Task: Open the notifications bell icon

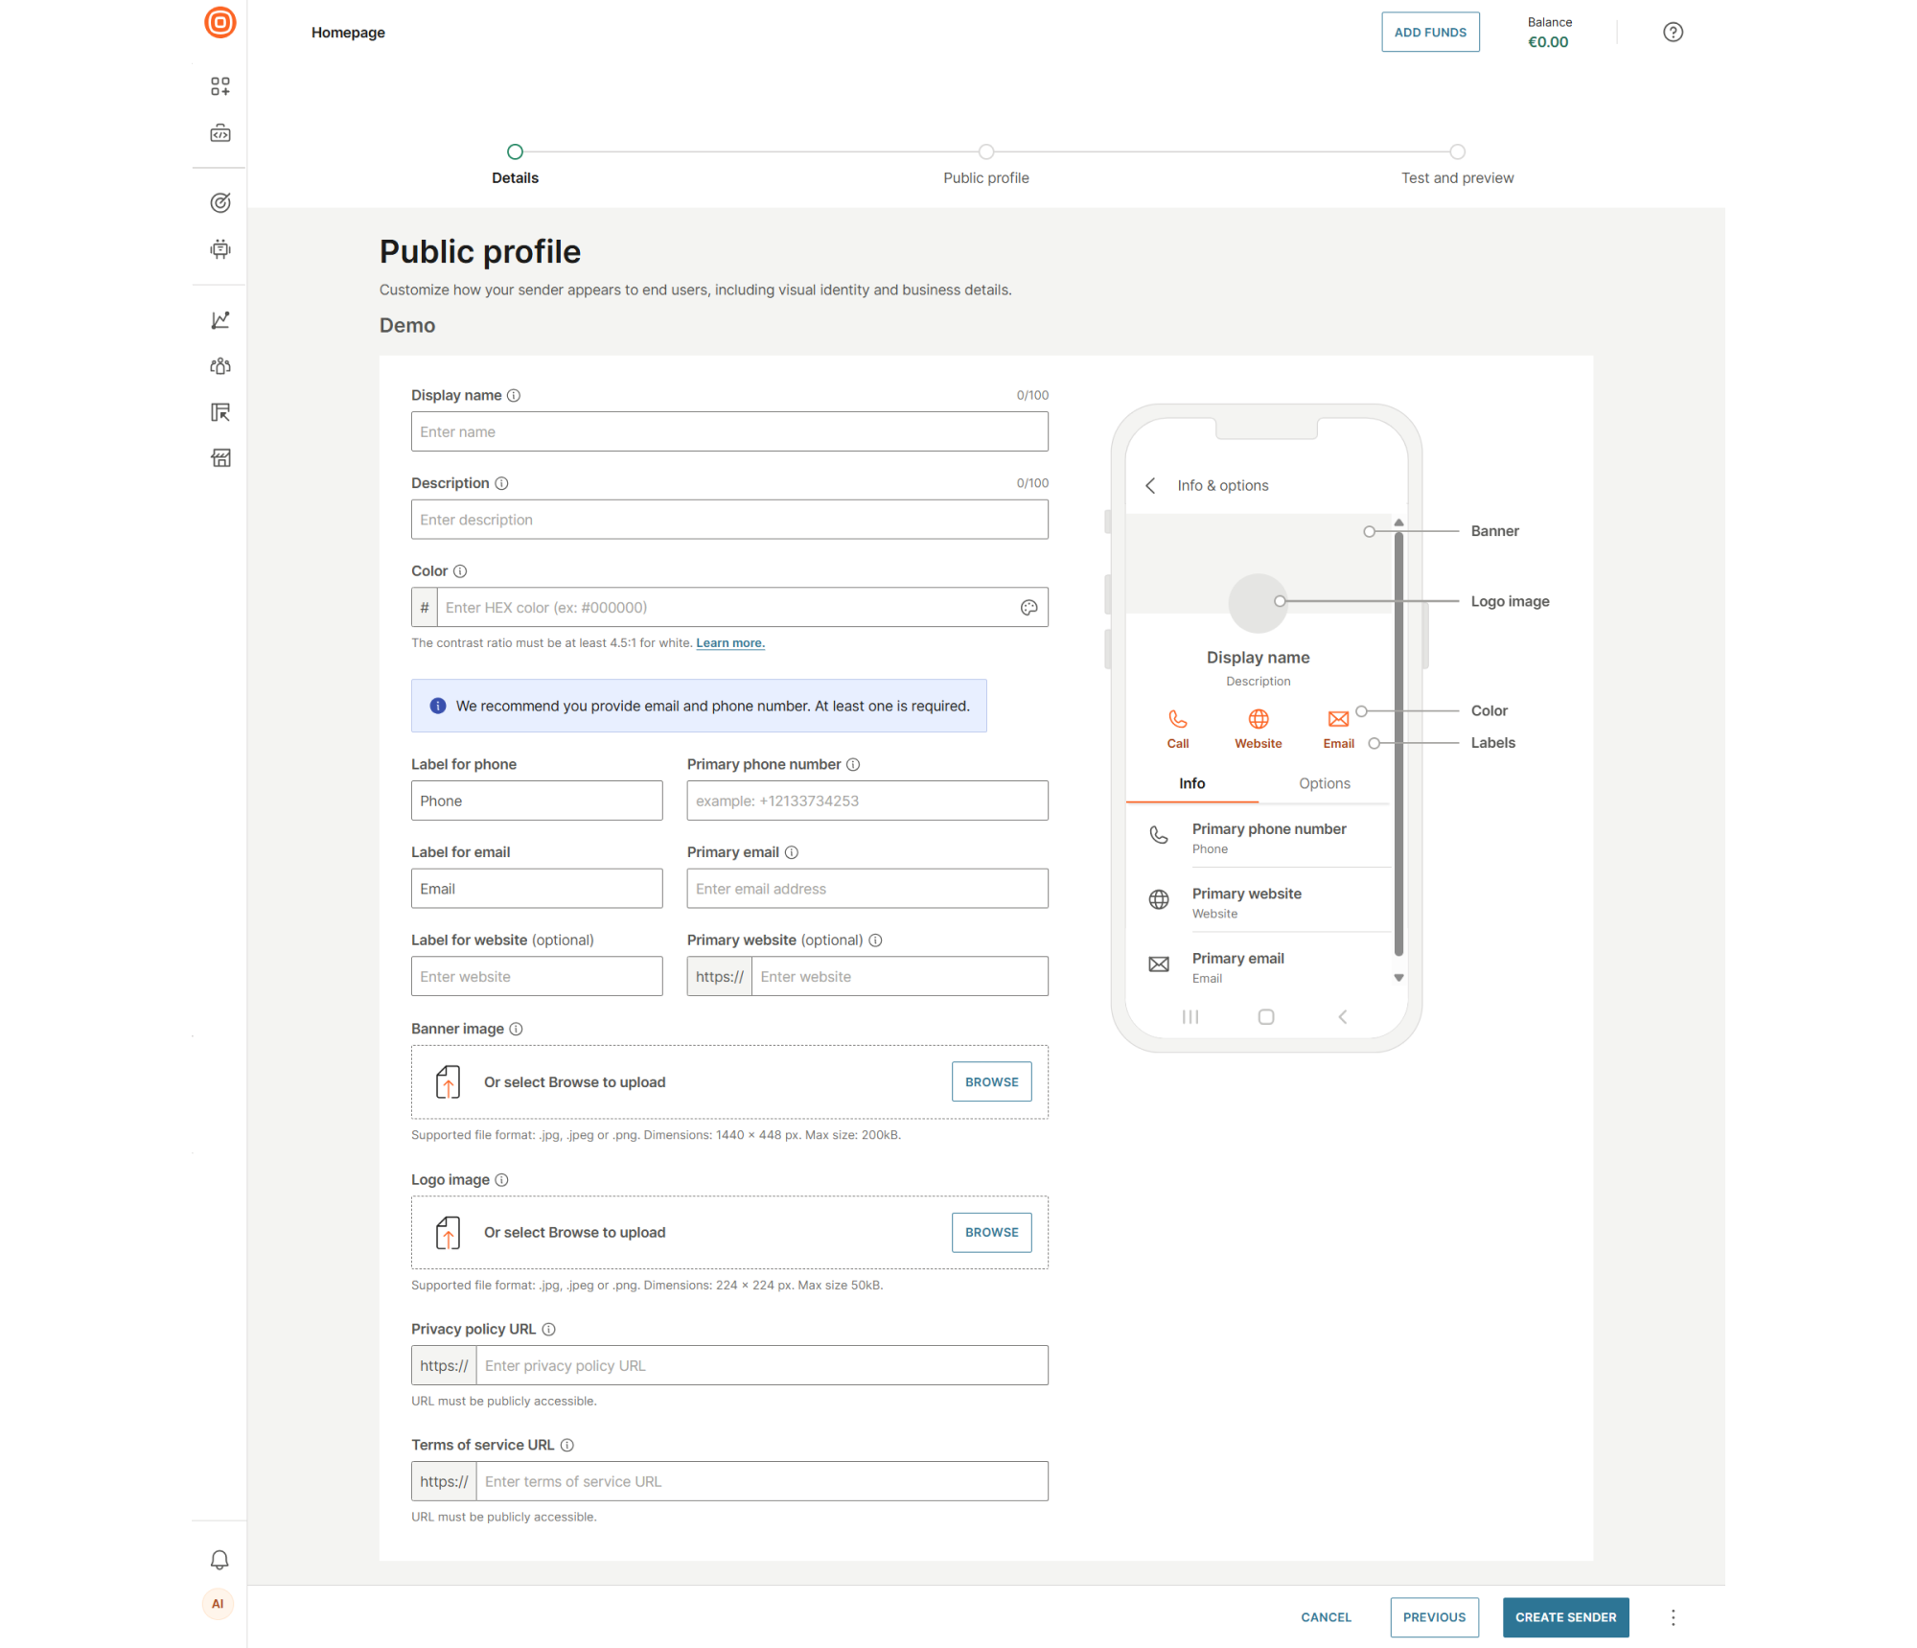Action: (219, 1560)
